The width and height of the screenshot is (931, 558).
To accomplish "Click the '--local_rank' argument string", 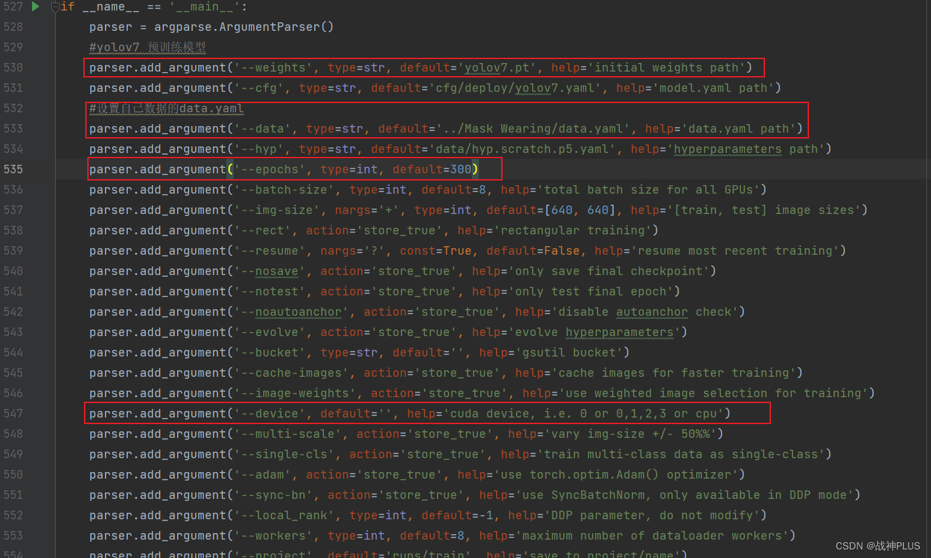I will pyautogui.click(x=284, y=515).
